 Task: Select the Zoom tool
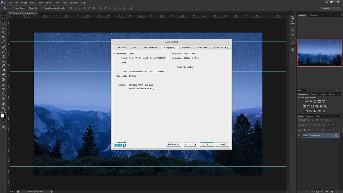point(3,108)
